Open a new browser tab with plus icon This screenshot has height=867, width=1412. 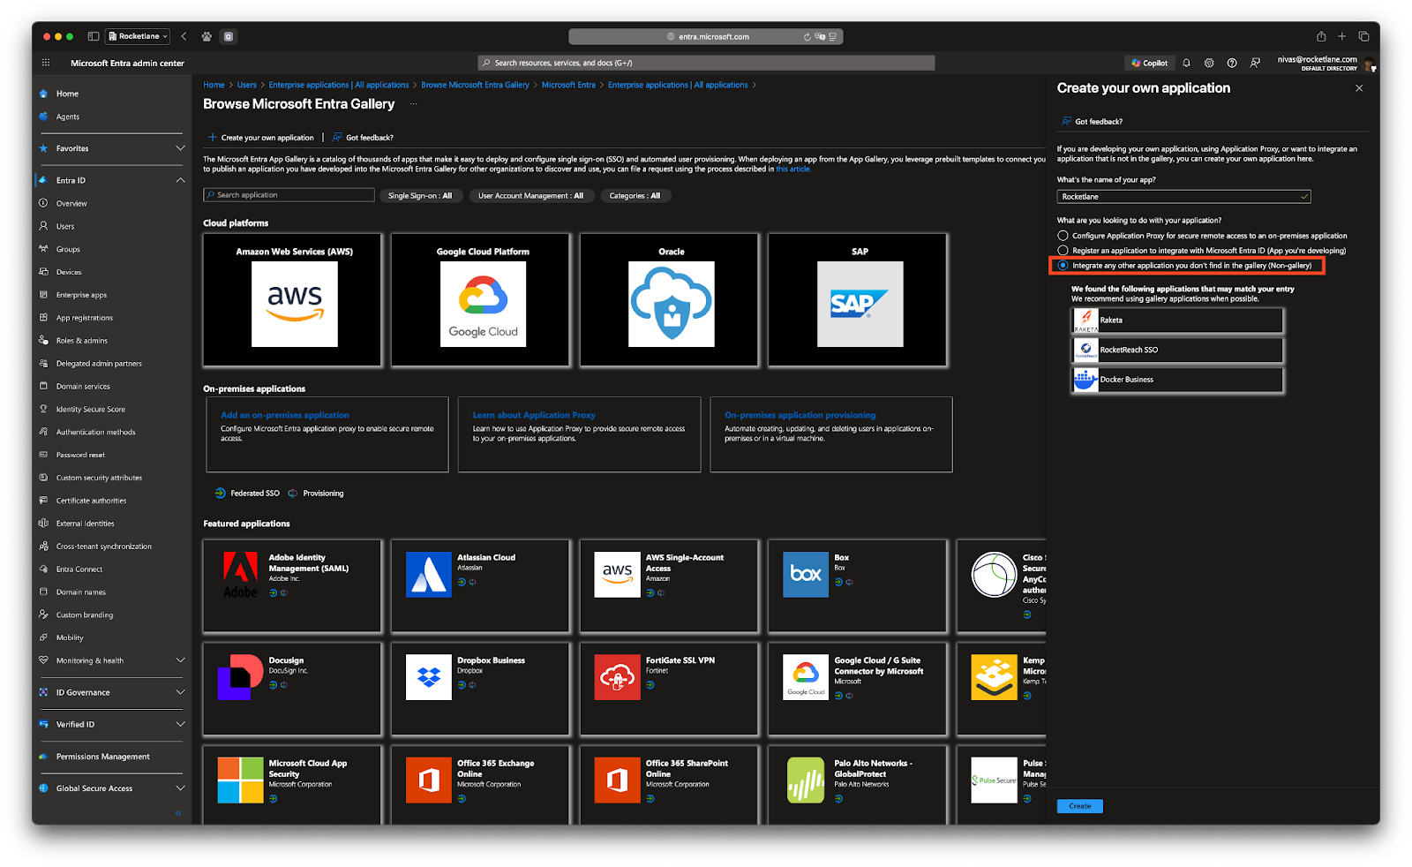1342,36
